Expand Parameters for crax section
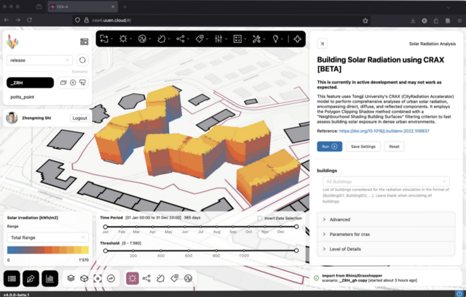466x297 pixels. tap(386, 234)
